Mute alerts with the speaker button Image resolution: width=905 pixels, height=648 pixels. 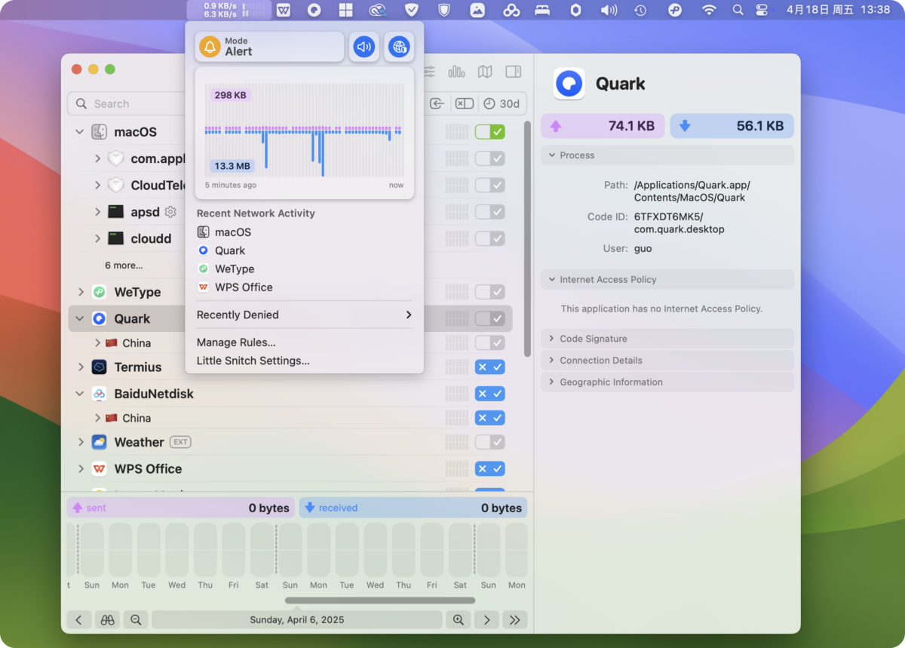[364, 47]
